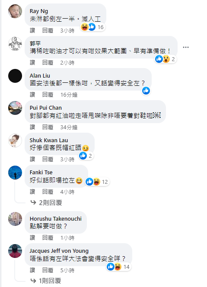Expand the 2則回覆 replies under Fanki Tse
Screen dimensions: 207x287
click(46, 202)
